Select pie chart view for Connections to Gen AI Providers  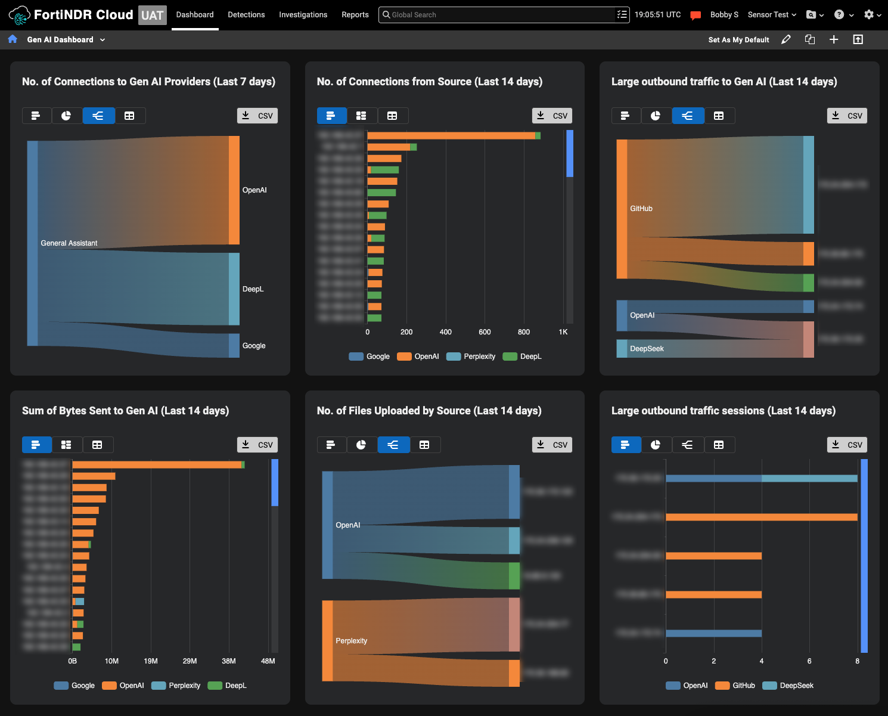pos(66,116)
